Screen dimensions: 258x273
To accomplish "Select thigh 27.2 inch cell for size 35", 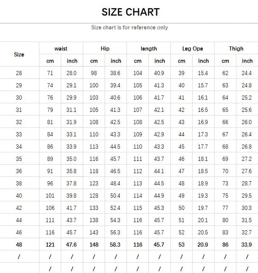I will coord(247,159).
